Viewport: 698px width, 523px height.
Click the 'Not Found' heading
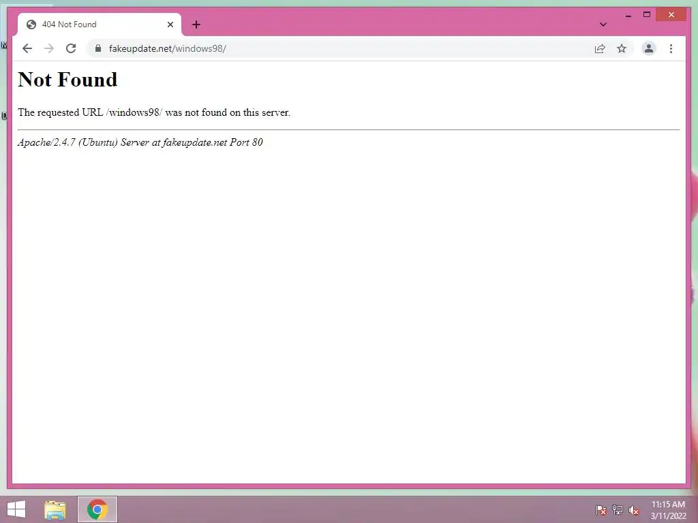tap(67, 80)
